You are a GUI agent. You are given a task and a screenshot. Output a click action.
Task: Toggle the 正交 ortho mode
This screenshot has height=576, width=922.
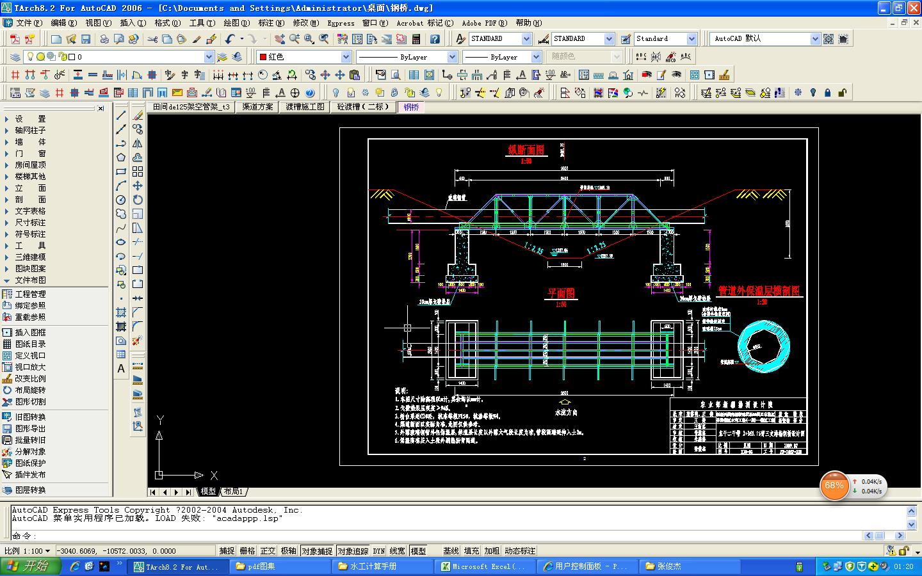tap(268, 550)
